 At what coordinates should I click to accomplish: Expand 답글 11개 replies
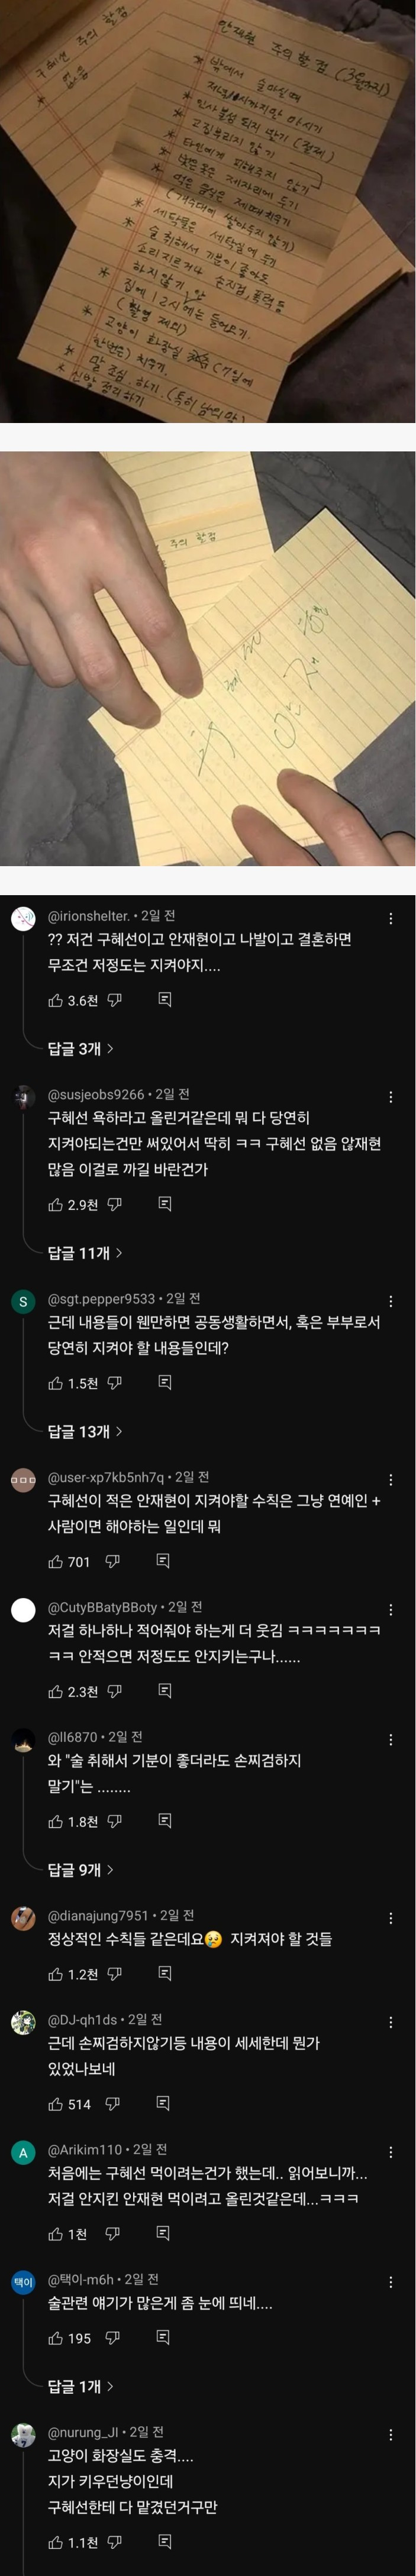[85, 1252]
